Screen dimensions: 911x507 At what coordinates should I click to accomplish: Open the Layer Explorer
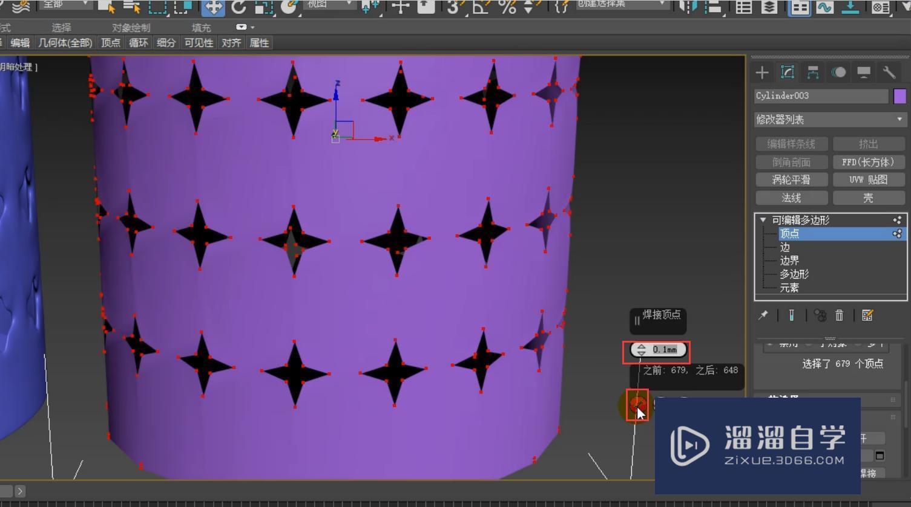point(769,7)
